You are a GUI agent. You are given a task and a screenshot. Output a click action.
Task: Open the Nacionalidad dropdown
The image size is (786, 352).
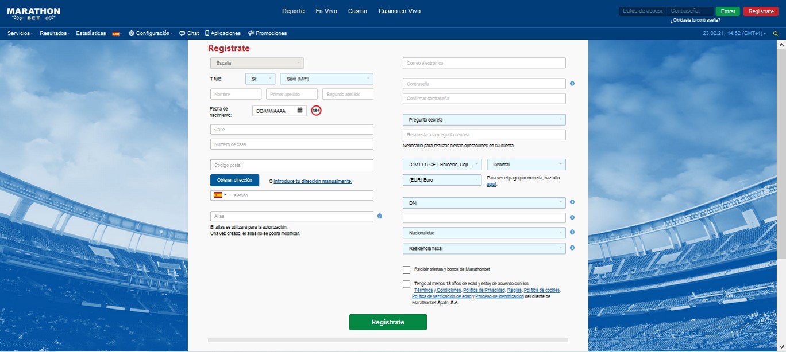pos(484,233)
